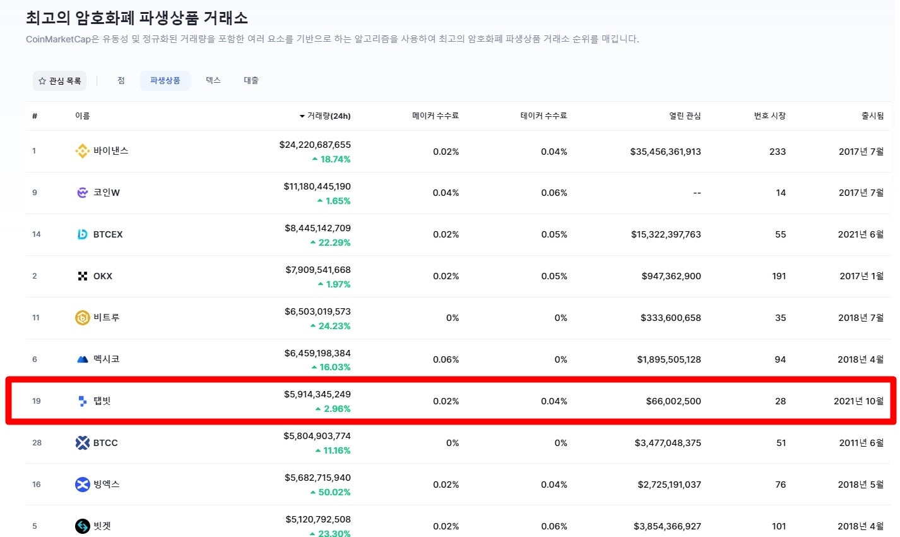
Task: Open the 코인W exchange link
Action: pos(107,193)
